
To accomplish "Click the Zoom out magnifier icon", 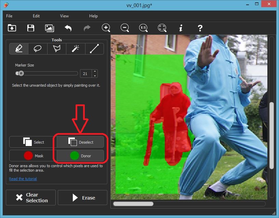I will (125, 28).
